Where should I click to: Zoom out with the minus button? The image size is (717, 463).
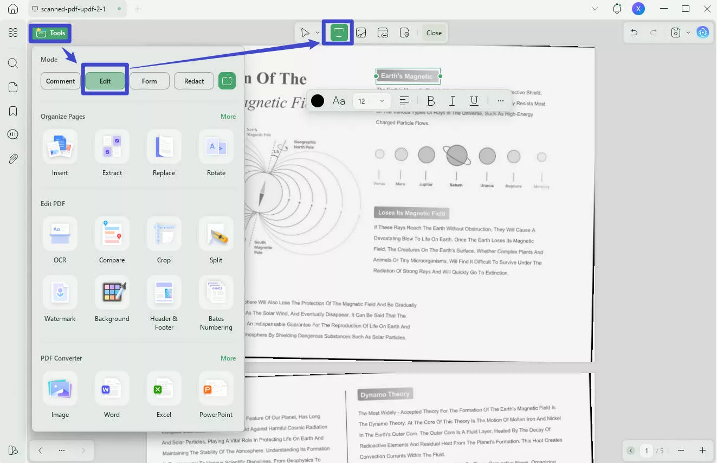[681, 451]
